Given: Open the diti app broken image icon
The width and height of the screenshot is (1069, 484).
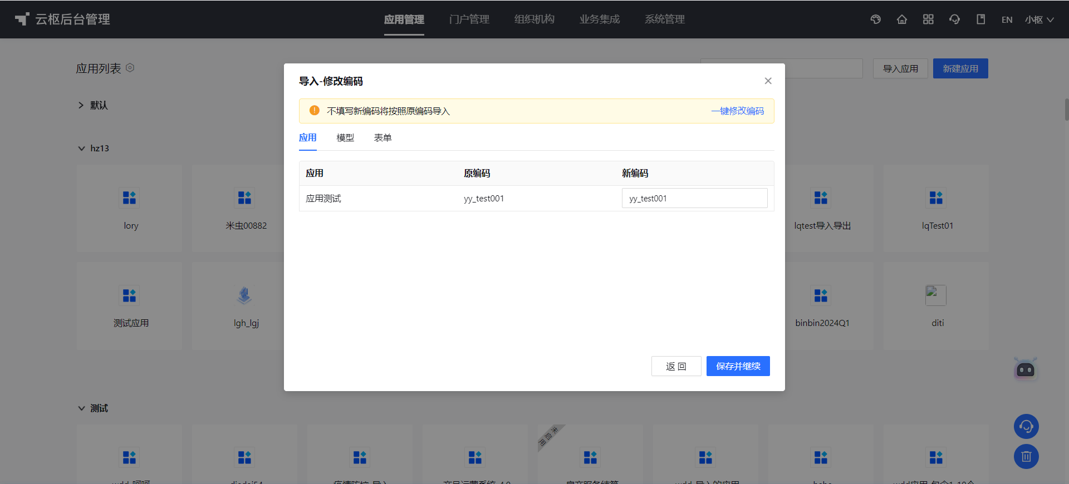Looking at the screenshot, I should (x=936, y=295).
